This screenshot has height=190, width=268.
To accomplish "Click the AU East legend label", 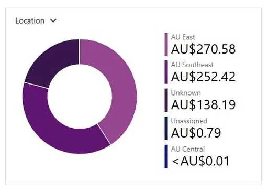I will tap(183, 37).
